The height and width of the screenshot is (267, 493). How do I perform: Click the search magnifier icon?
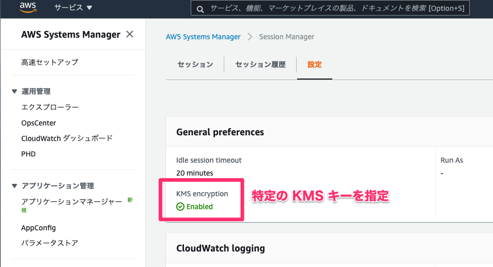point(200,9)
